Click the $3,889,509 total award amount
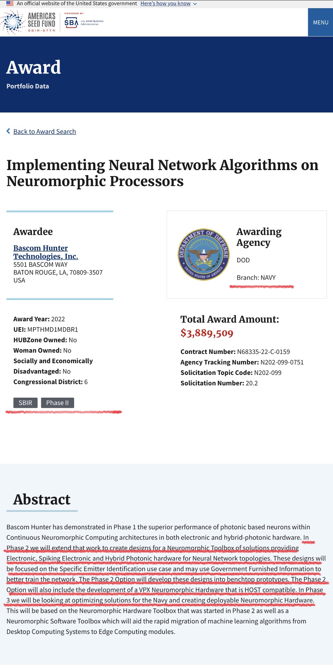 coord(207,333)
